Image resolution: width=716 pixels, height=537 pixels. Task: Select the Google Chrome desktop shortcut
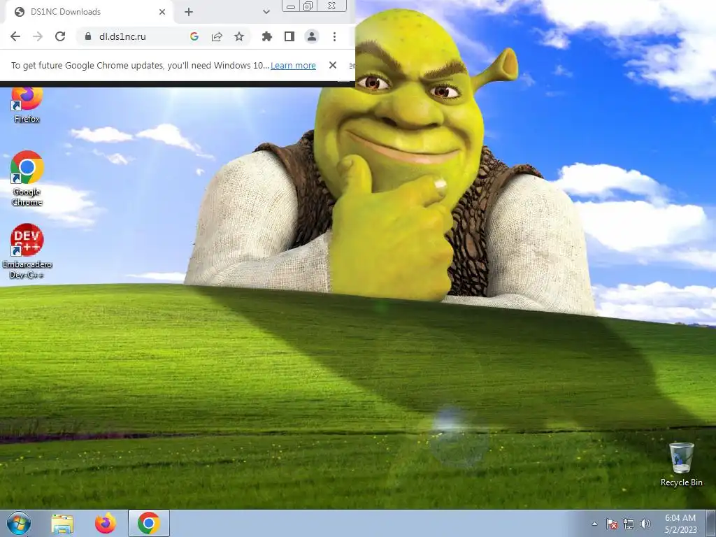pyautogui.click(x=27, y=178)
